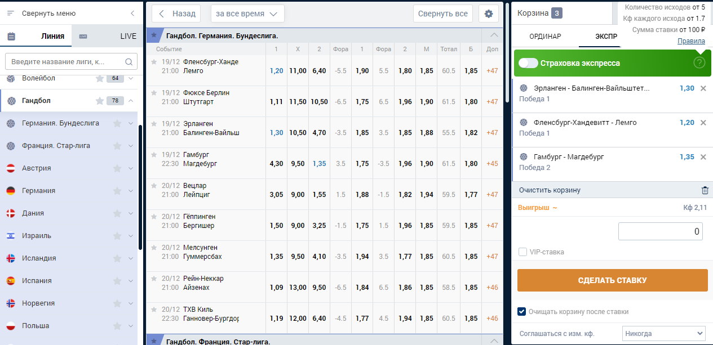Toggle the Страховка экспресса switch
The image size is (713, 345).
click(x=528, y=63)
